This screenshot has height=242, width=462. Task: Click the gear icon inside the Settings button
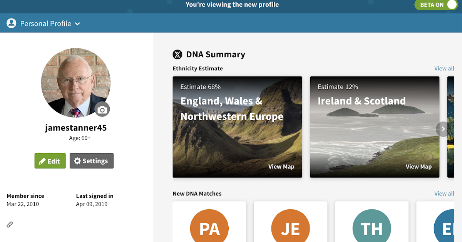(77, 161)
